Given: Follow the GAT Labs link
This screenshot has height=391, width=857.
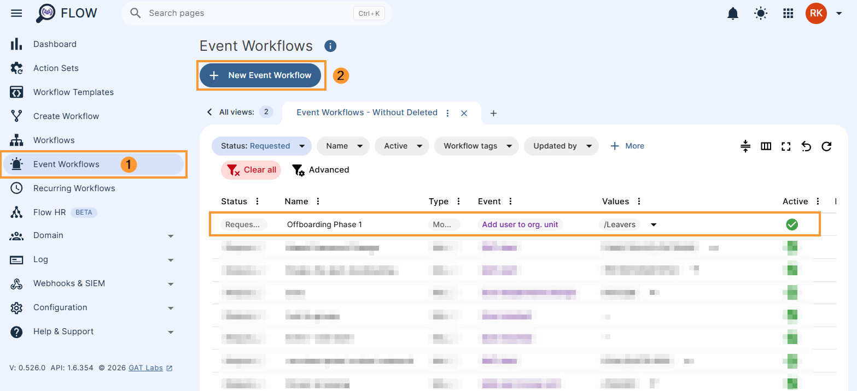Looking at the screenshot, I should click(150, 368).
